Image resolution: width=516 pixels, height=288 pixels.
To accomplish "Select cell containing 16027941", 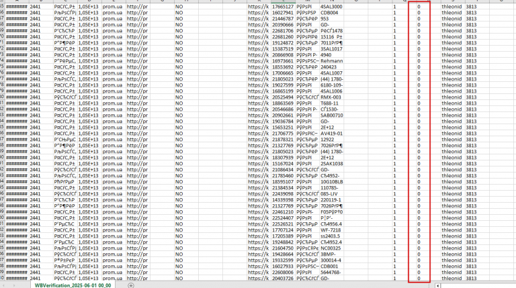I will tap(283, 13).
